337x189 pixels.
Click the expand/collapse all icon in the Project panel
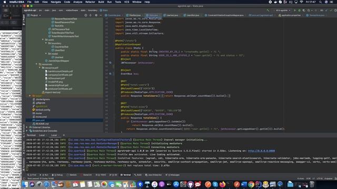pyautogui.click(x=91, y=15)
